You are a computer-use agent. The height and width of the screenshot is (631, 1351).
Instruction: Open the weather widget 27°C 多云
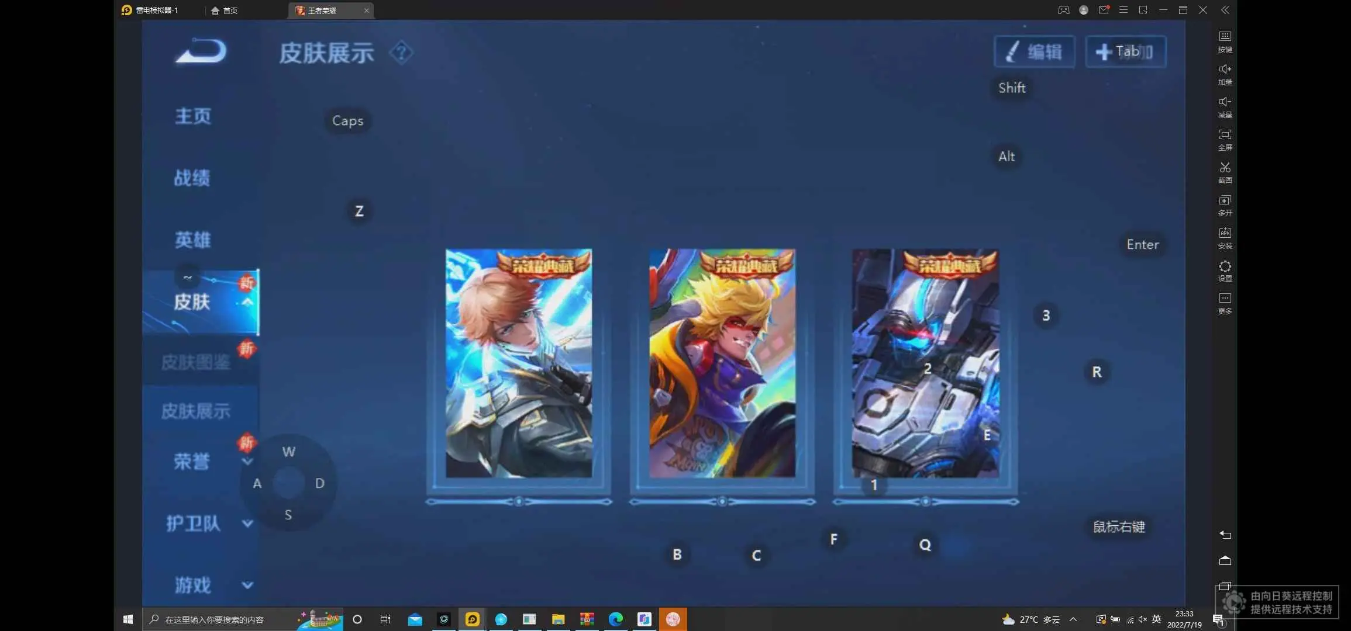point(1031,619)
